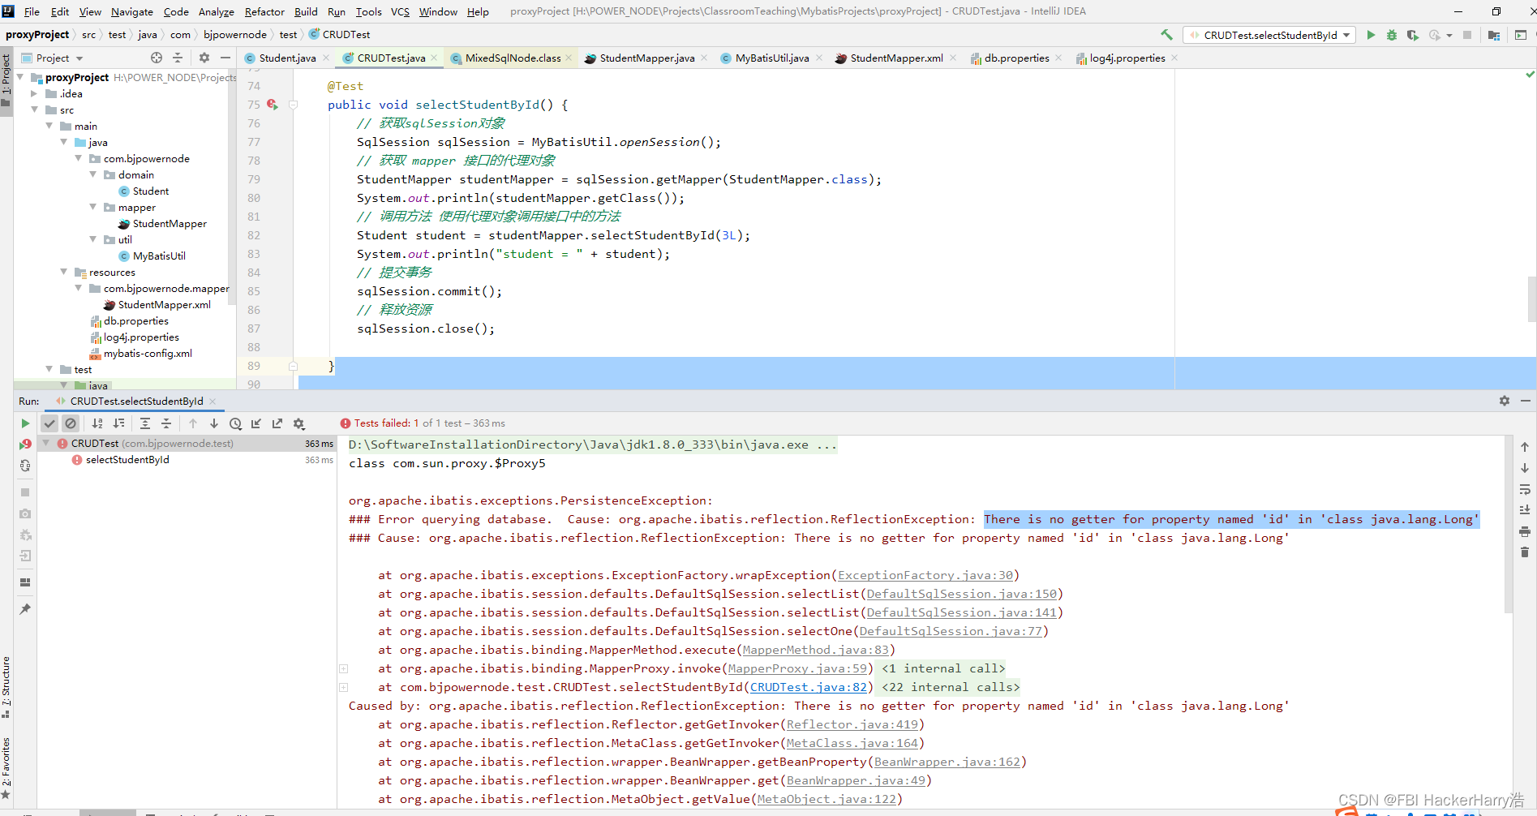Screen dimensions: 1537x816
Task: Run CRUDTest.selectStudentById from main toolbar
Action: [1371, 35]
